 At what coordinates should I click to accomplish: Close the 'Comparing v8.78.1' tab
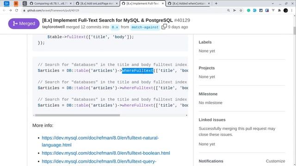click(71, 3)
